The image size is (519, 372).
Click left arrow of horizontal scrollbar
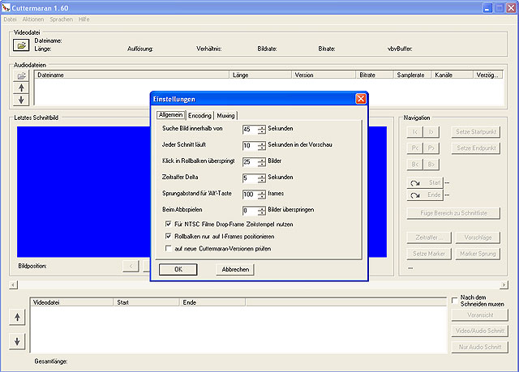pyautogui.click(x=13, y=284)
